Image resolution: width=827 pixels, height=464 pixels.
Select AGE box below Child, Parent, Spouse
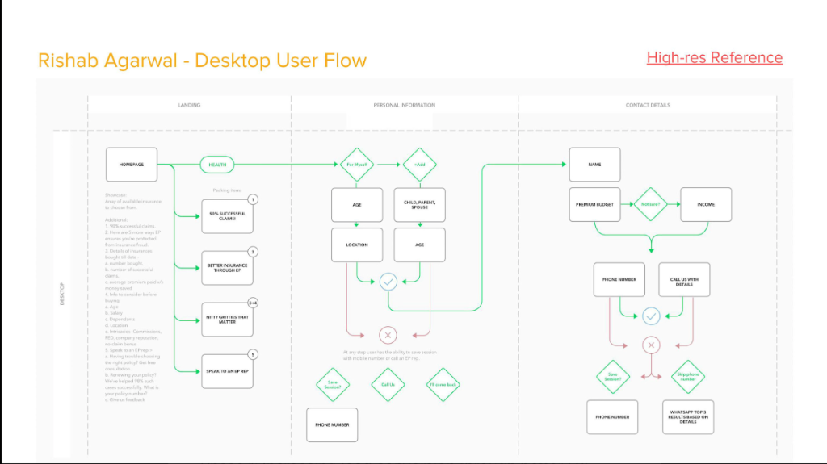[419, 245]
